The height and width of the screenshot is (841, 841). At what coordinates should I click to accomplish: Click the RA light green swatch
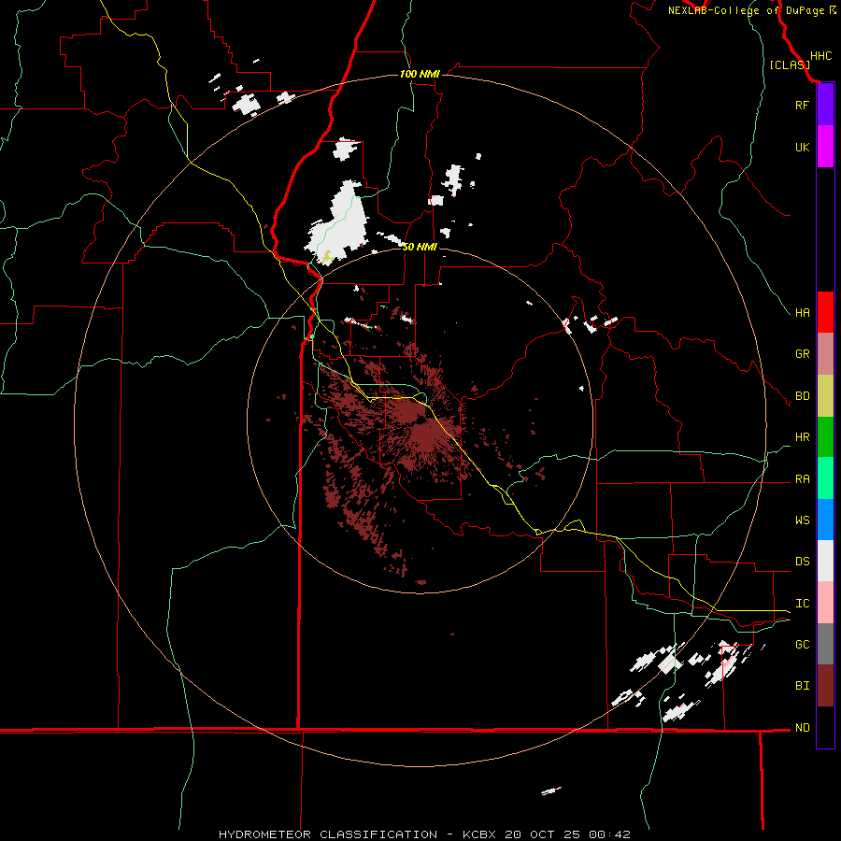[825, 478]
